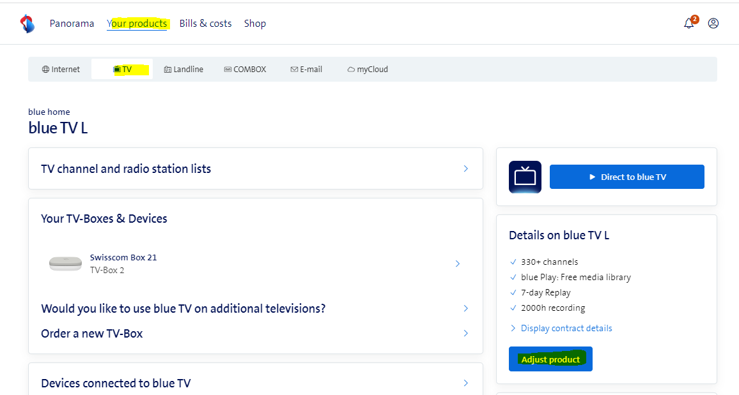The image size is (739, 395).
Task: Select the E-mail tab
Action: click(x=306, y=70)
